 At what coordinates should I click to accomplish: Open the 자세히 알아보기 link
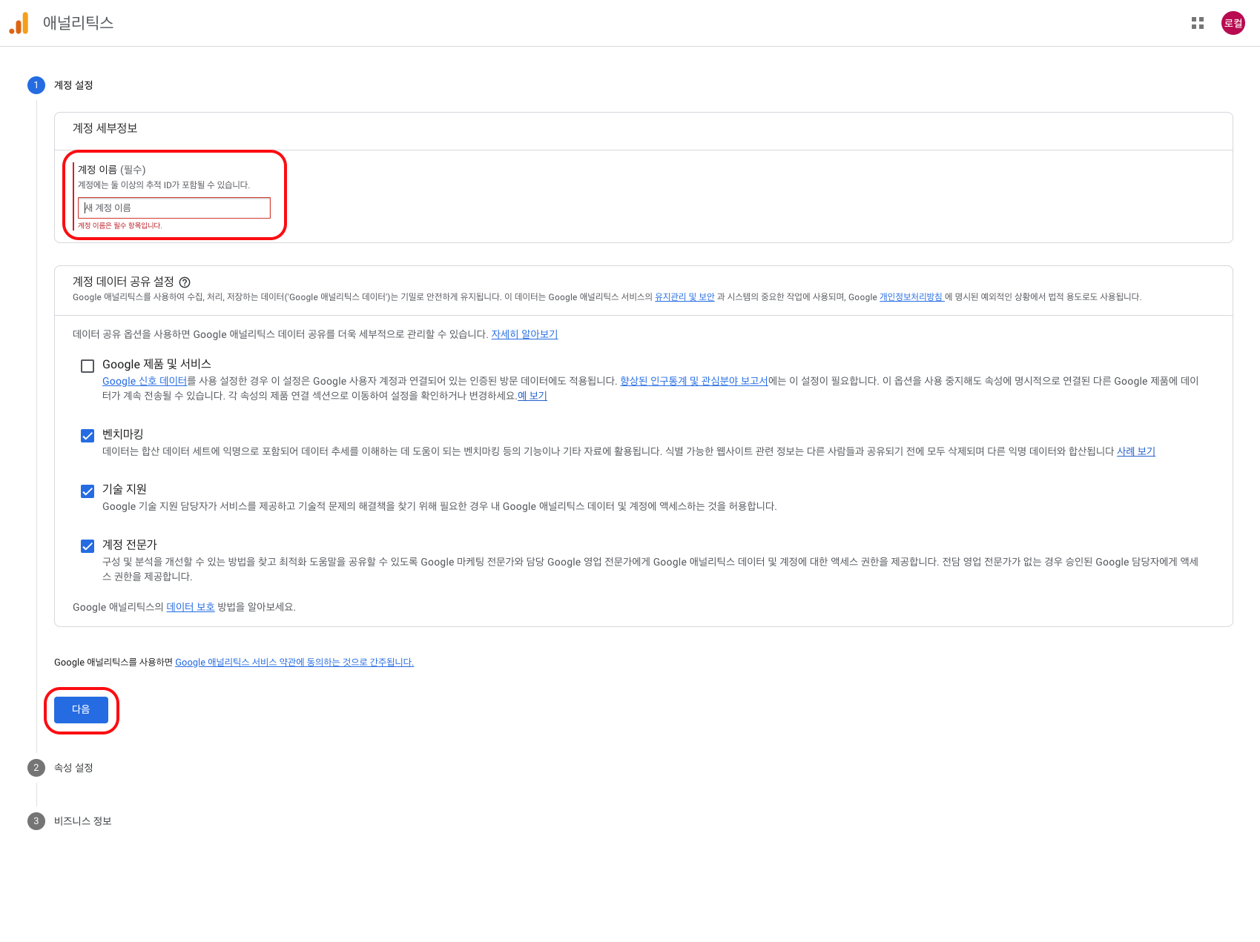pos(524,334)
